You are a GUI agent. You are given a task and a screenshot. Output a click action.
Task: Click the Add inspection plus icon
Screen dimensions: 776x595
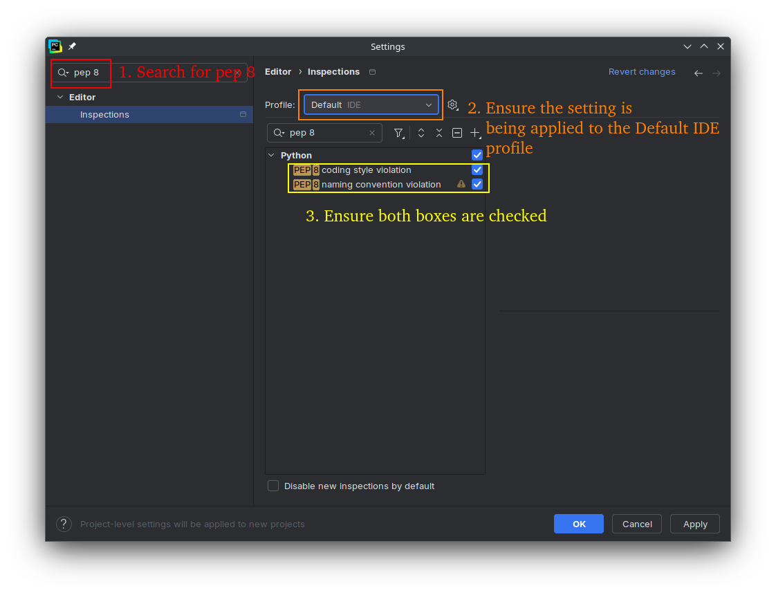click(x=475, y=133)
